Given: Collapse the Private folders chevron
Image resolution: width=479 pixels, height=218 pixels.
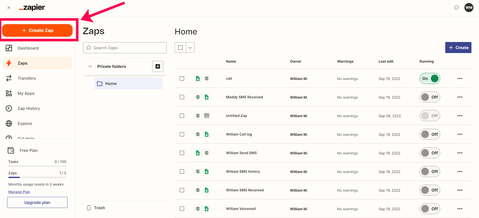Looking at the screenshot, I should tap(90, 66).
